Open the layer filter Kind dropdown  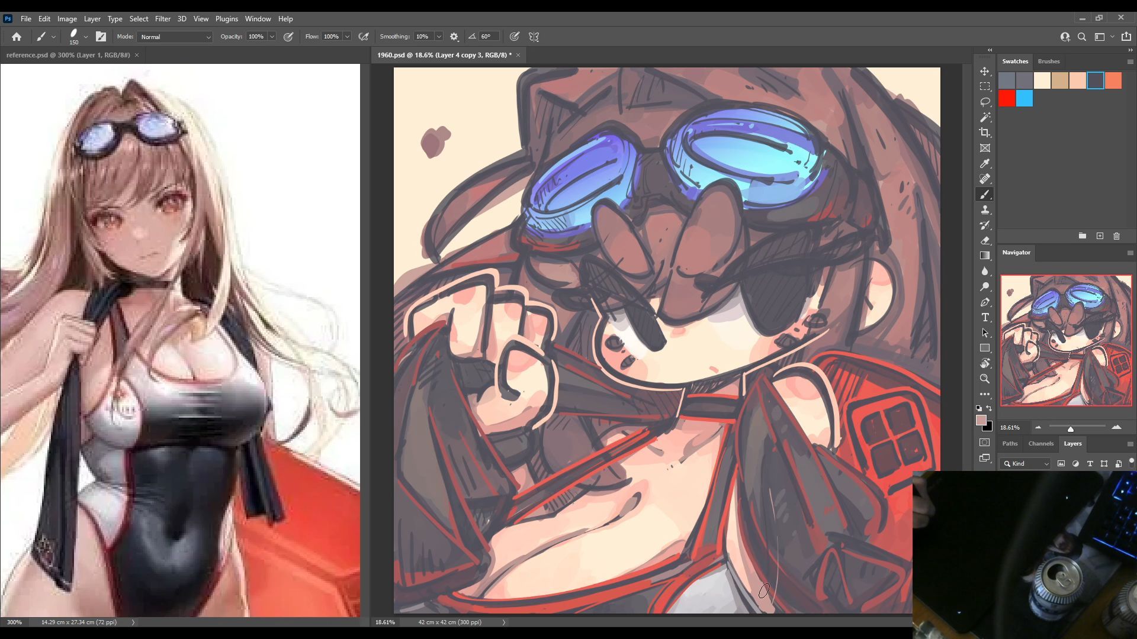click(1026, 464)
